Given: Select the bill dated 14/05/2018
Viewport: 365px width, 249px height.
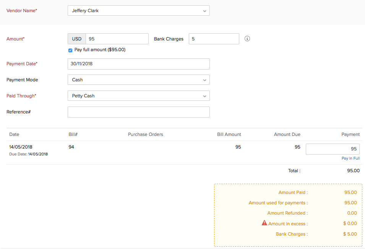Looking at the screenshot, I should [x=21, y=147].
